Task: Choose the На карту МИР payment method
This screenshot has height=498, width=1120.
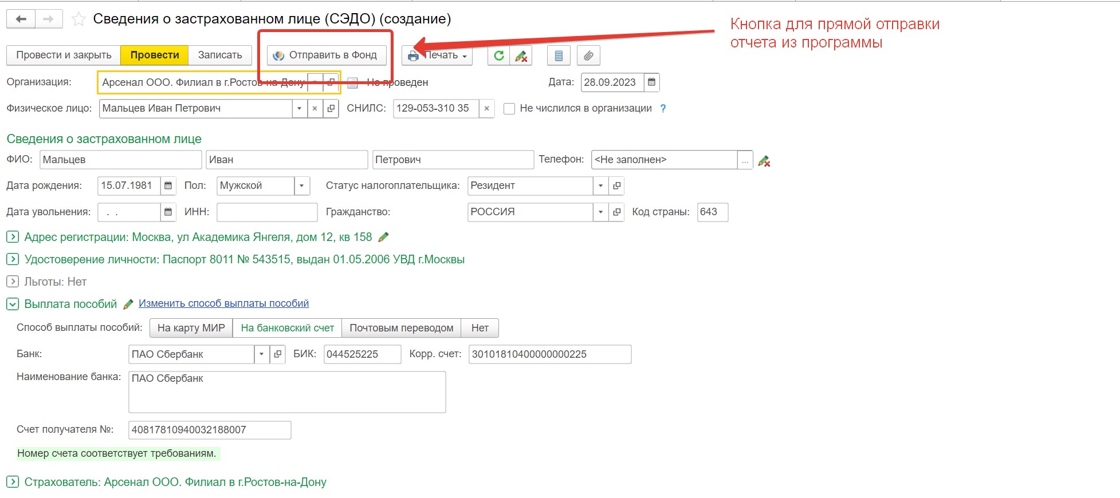Action: coord(191,328)
